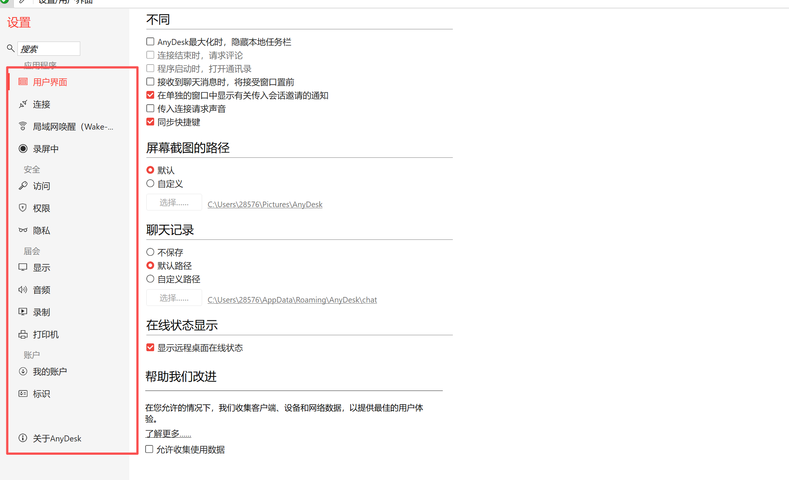Select 自定义 screenshot path radio button

(x=150, y=183)
